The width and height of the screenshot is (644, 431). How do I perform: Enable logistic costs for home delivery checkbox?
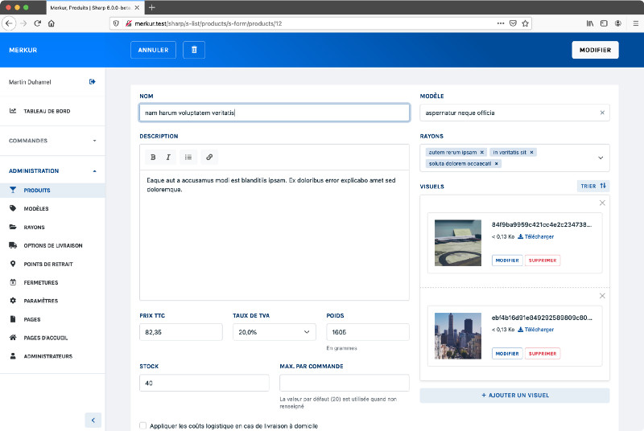click(x=143, y=425)
